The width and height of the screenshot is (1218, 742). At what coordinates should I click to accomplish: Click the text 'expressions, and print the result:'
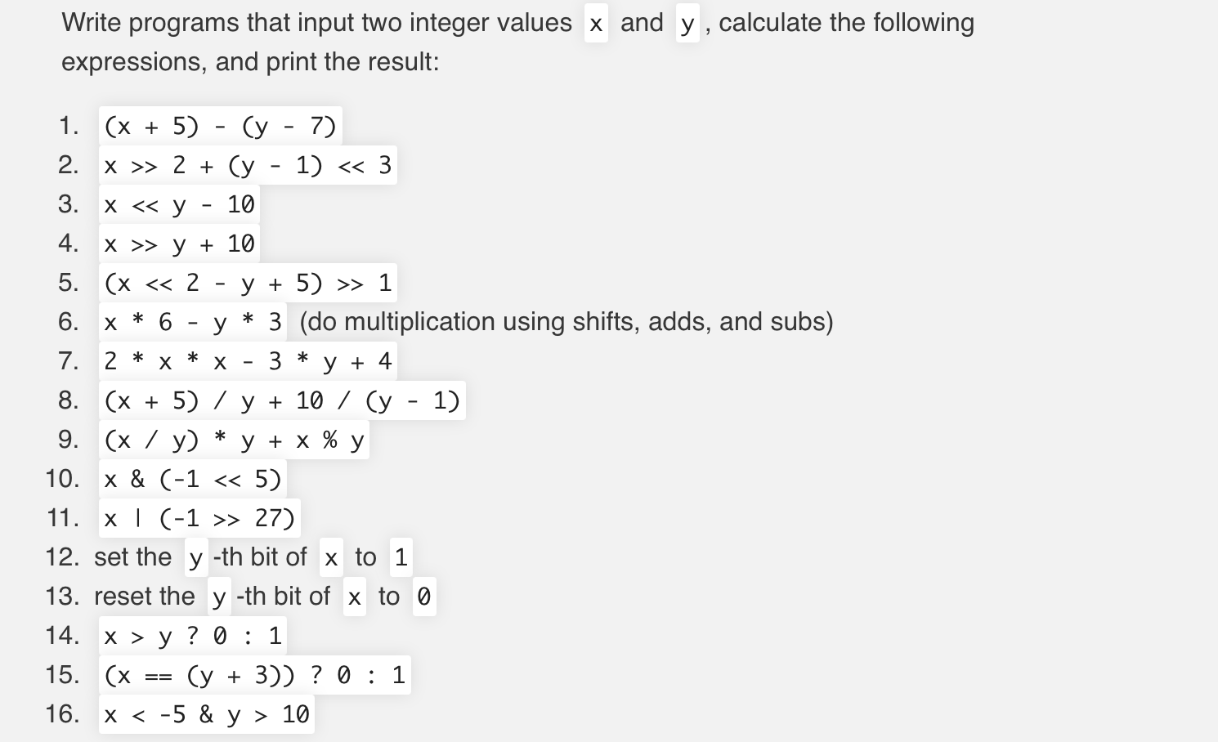(x=250, y=62)
